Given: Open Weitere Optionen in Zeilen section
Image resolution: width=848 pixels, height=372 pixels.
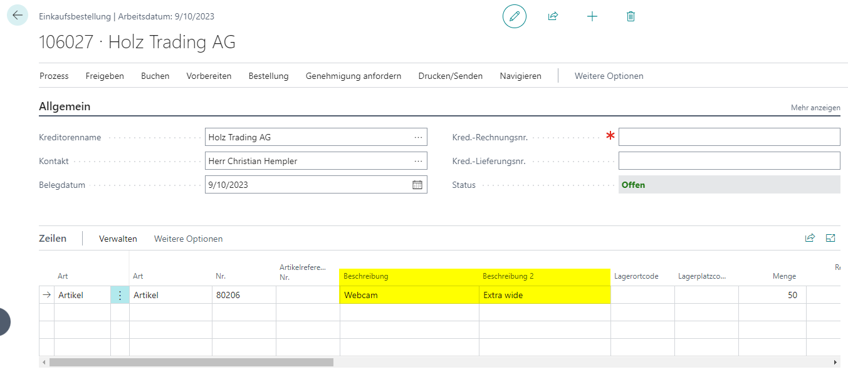Looking at the screenshot, I should click(x=188, y=239).
